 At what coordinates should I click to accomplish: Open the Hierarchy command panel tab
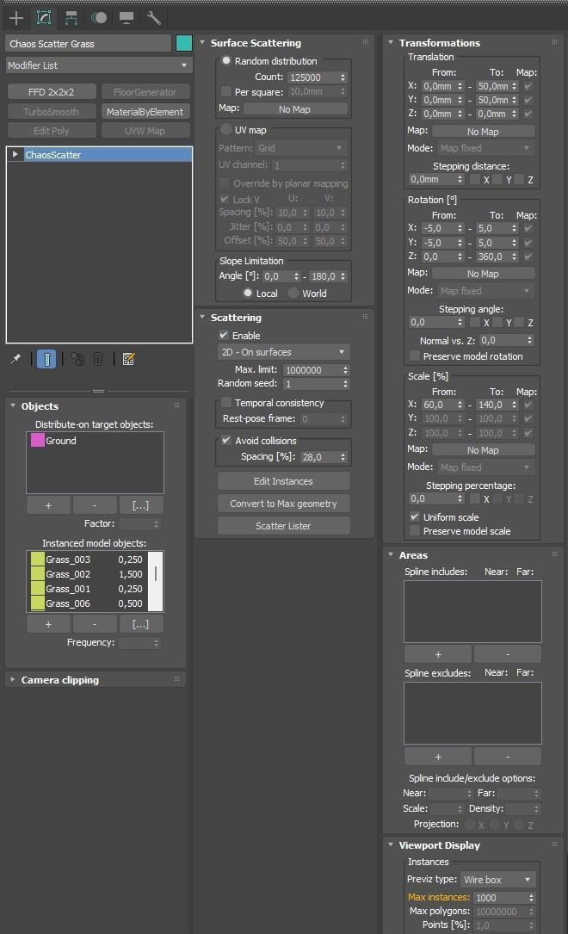71,18
